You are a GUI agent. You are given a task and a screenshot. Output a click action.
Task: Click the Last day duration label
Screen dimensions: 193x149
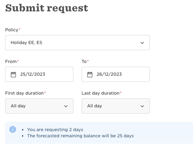coord(100,93)
